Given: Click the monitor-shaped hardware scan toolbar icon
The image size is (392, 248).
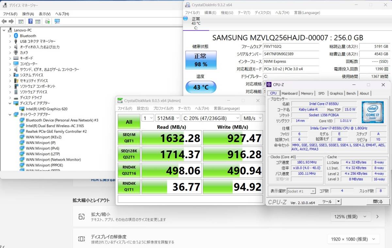Looking at the screenshot, I should tap(57, 22).
